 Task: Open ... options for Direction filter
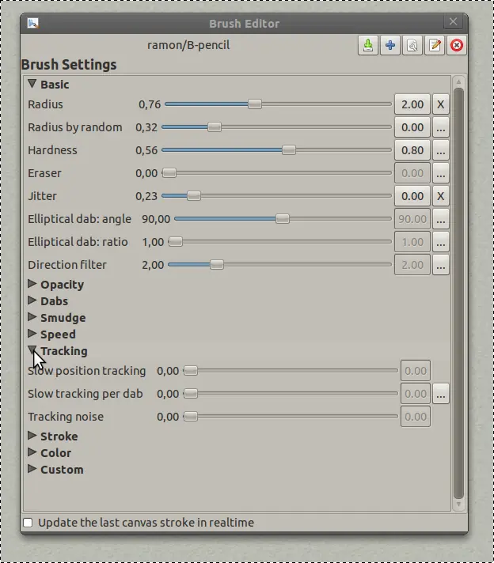440,265
